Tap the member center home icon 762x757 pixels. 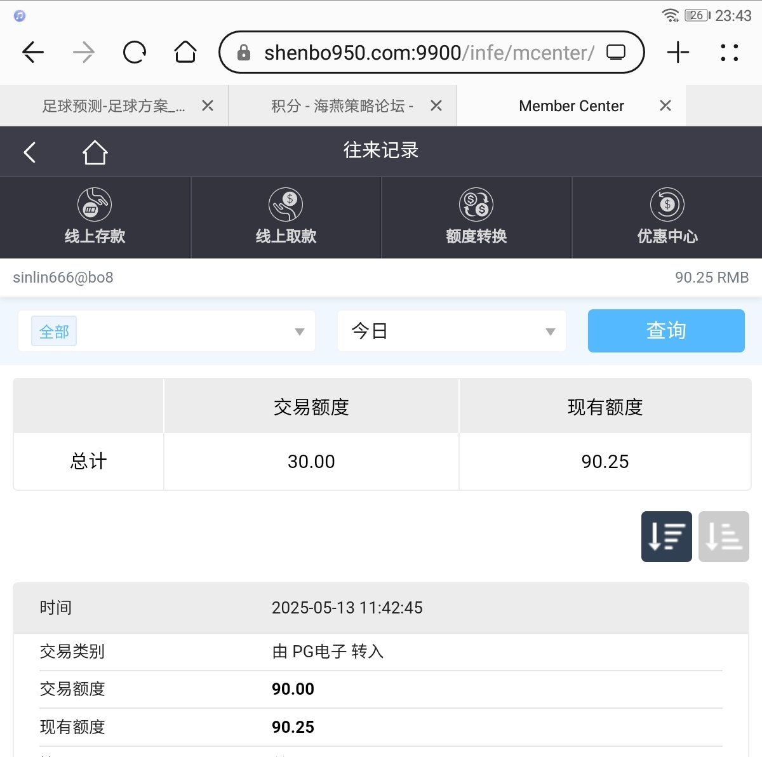click(95, 152)
